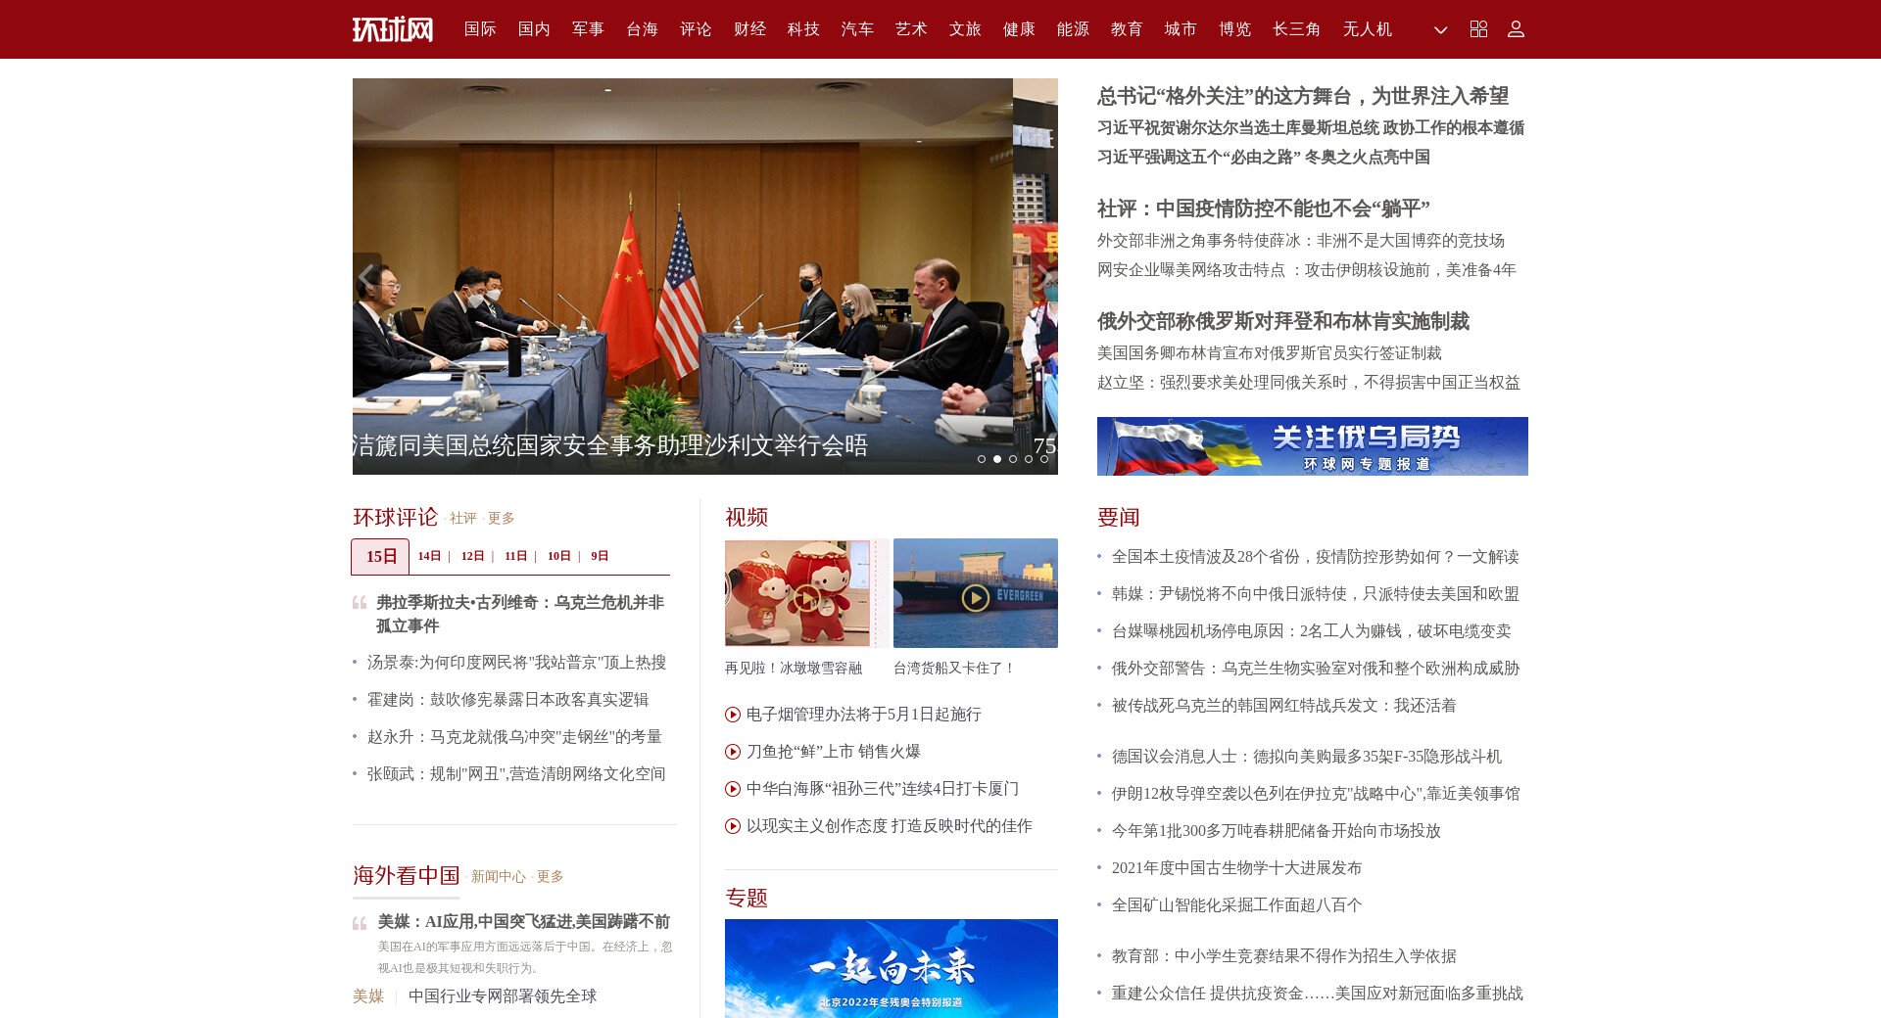Go to the 军事 section
This screenshot has width=1881, height=1018.
tap(588, 29)
